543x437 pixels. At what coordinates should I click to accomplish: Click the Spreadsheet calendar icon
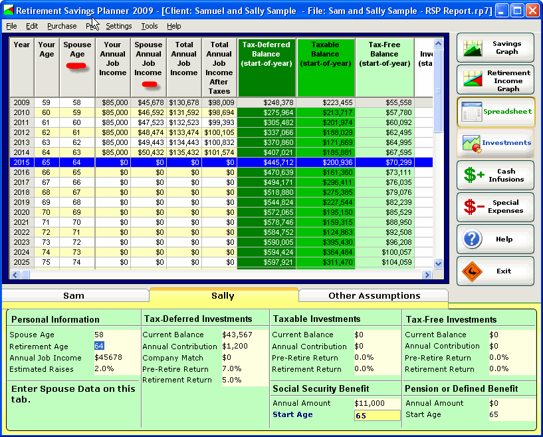472,112
